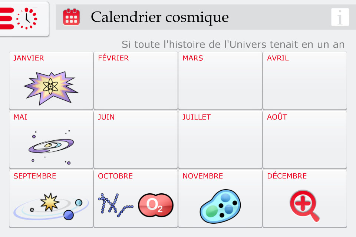This screenshot has width=356, height=237.
Task: Tap the Juin month tile
Action: coord(135,140)
